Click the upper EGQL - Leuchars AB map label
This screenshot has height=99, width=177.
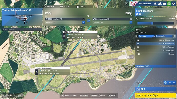[x=80, y=32]
